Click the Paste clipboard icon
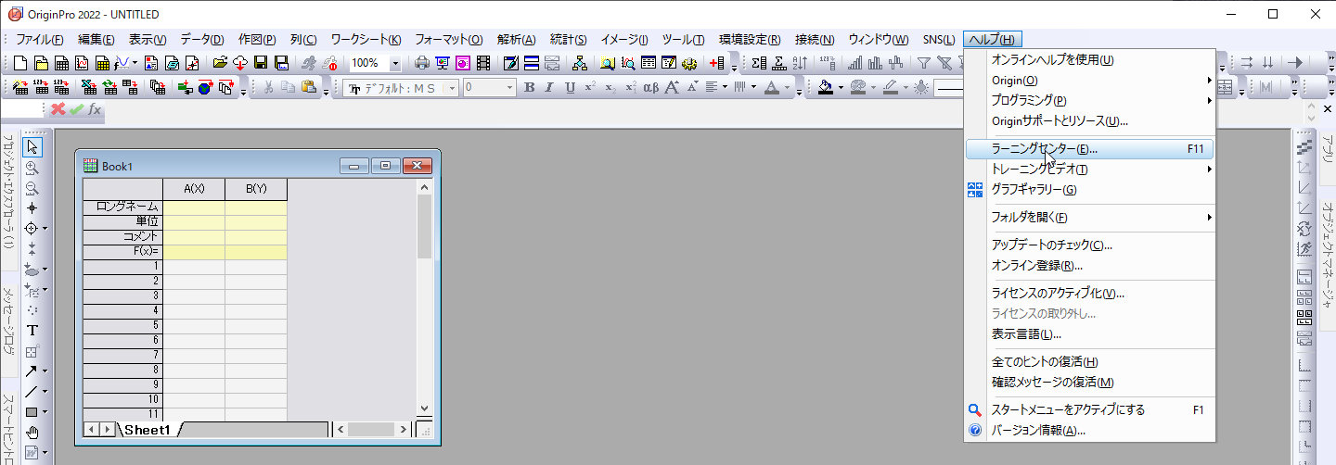Screen dimensions: 1336x465 coord(307,87)
